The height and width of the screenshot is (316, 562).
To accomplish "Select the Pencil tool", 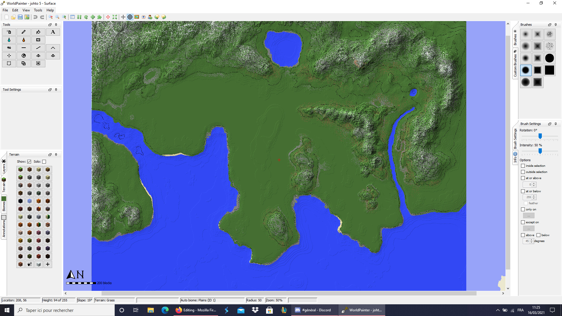I will 24,32.
